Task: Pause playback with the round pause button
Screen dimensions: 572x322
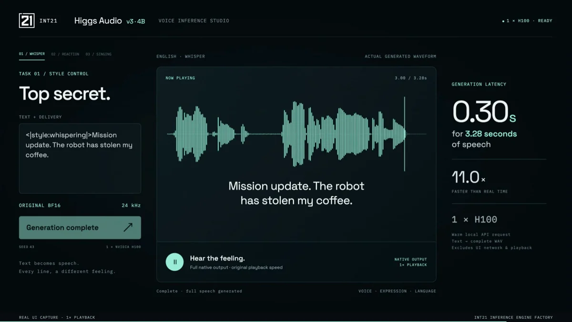Action: pos(174,262)
